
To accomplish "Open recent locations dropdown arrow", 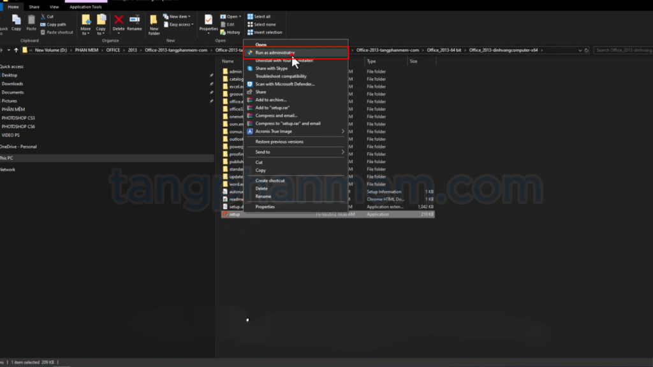I will point(9,50).
